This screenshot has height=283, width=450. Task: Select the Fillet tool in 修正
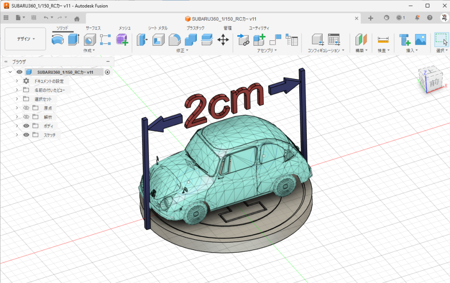174,40
